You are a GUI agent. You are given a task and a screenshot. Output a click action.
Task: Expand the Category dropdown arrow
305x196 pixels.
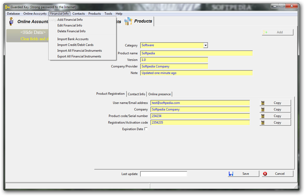pyautogui.click(x=206, y=45)
